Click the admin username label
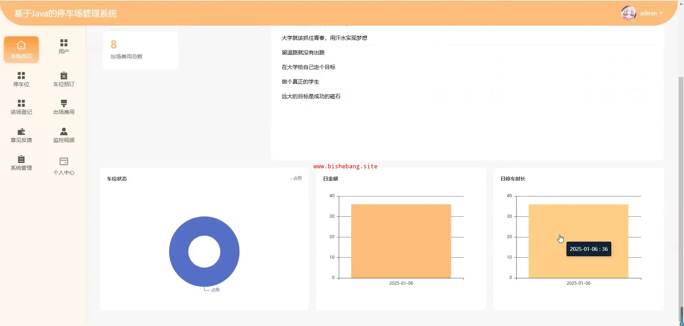The width and height of the screenshot is (684, 326). click(x=648, y=13)
